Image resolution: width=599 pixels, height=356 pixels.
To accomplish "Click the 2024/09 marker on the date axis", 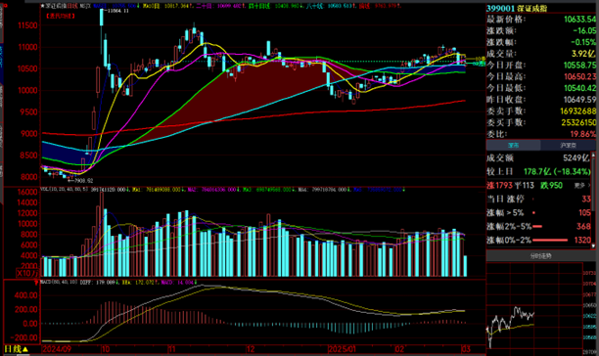I will [57, 349].
